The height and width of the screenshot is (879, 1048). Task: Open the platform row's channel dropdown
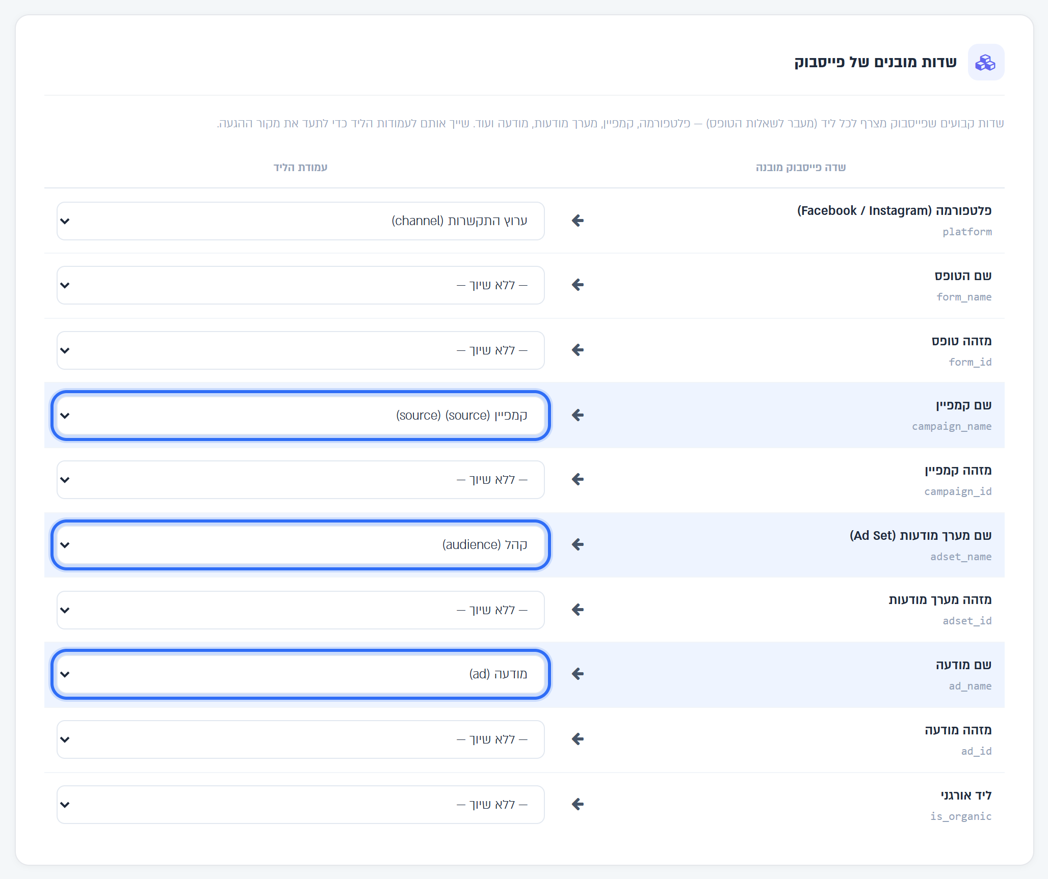301,221
